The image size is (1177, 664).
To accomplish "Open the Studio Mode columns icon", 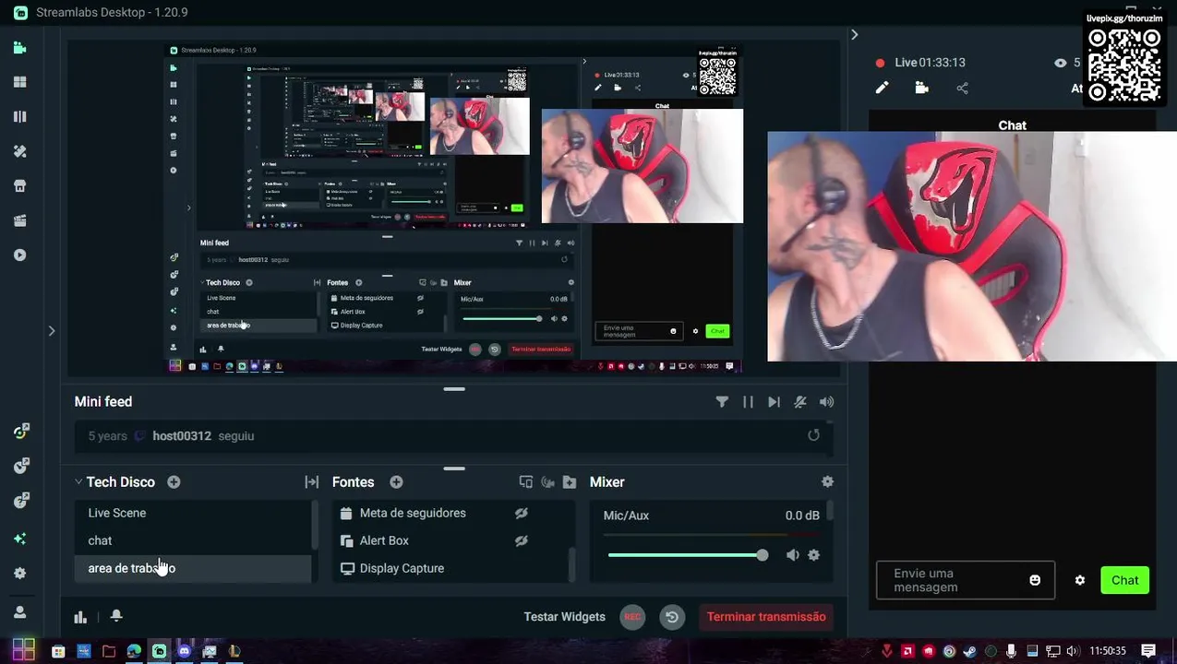I will [19, 117].
